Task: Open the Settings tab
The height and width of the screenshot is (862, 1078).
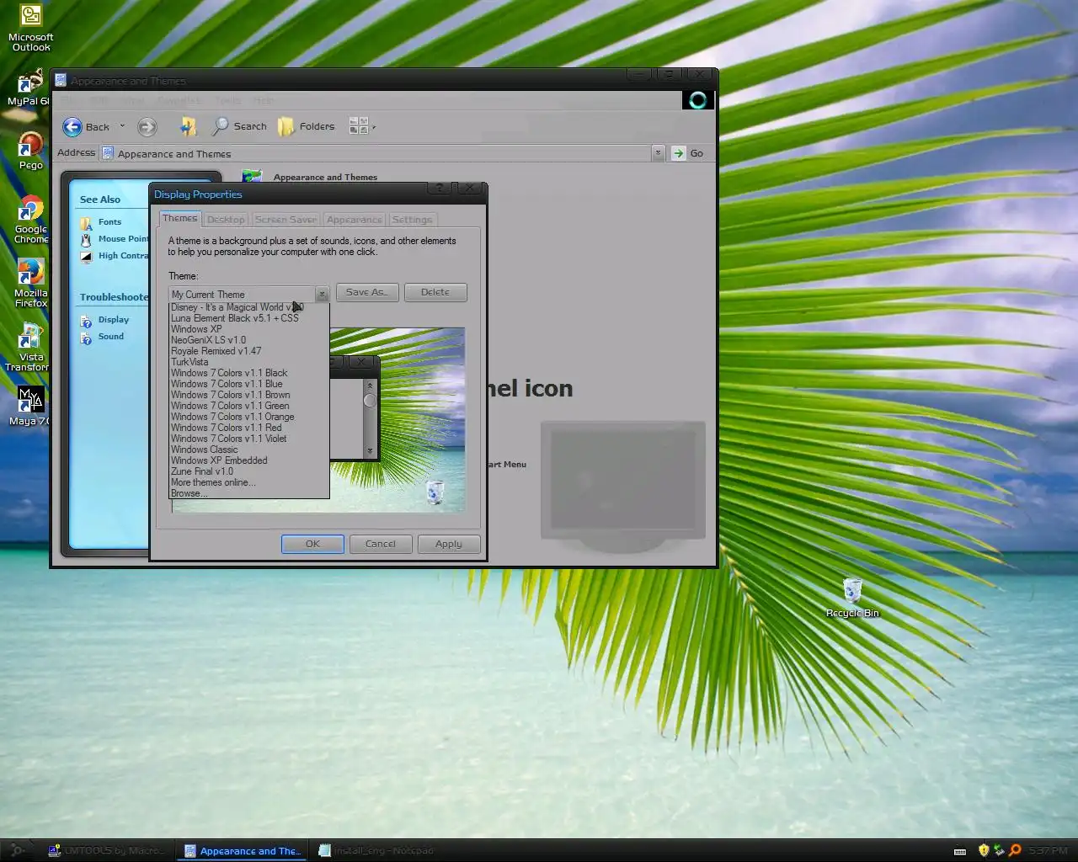Action: 412,220
